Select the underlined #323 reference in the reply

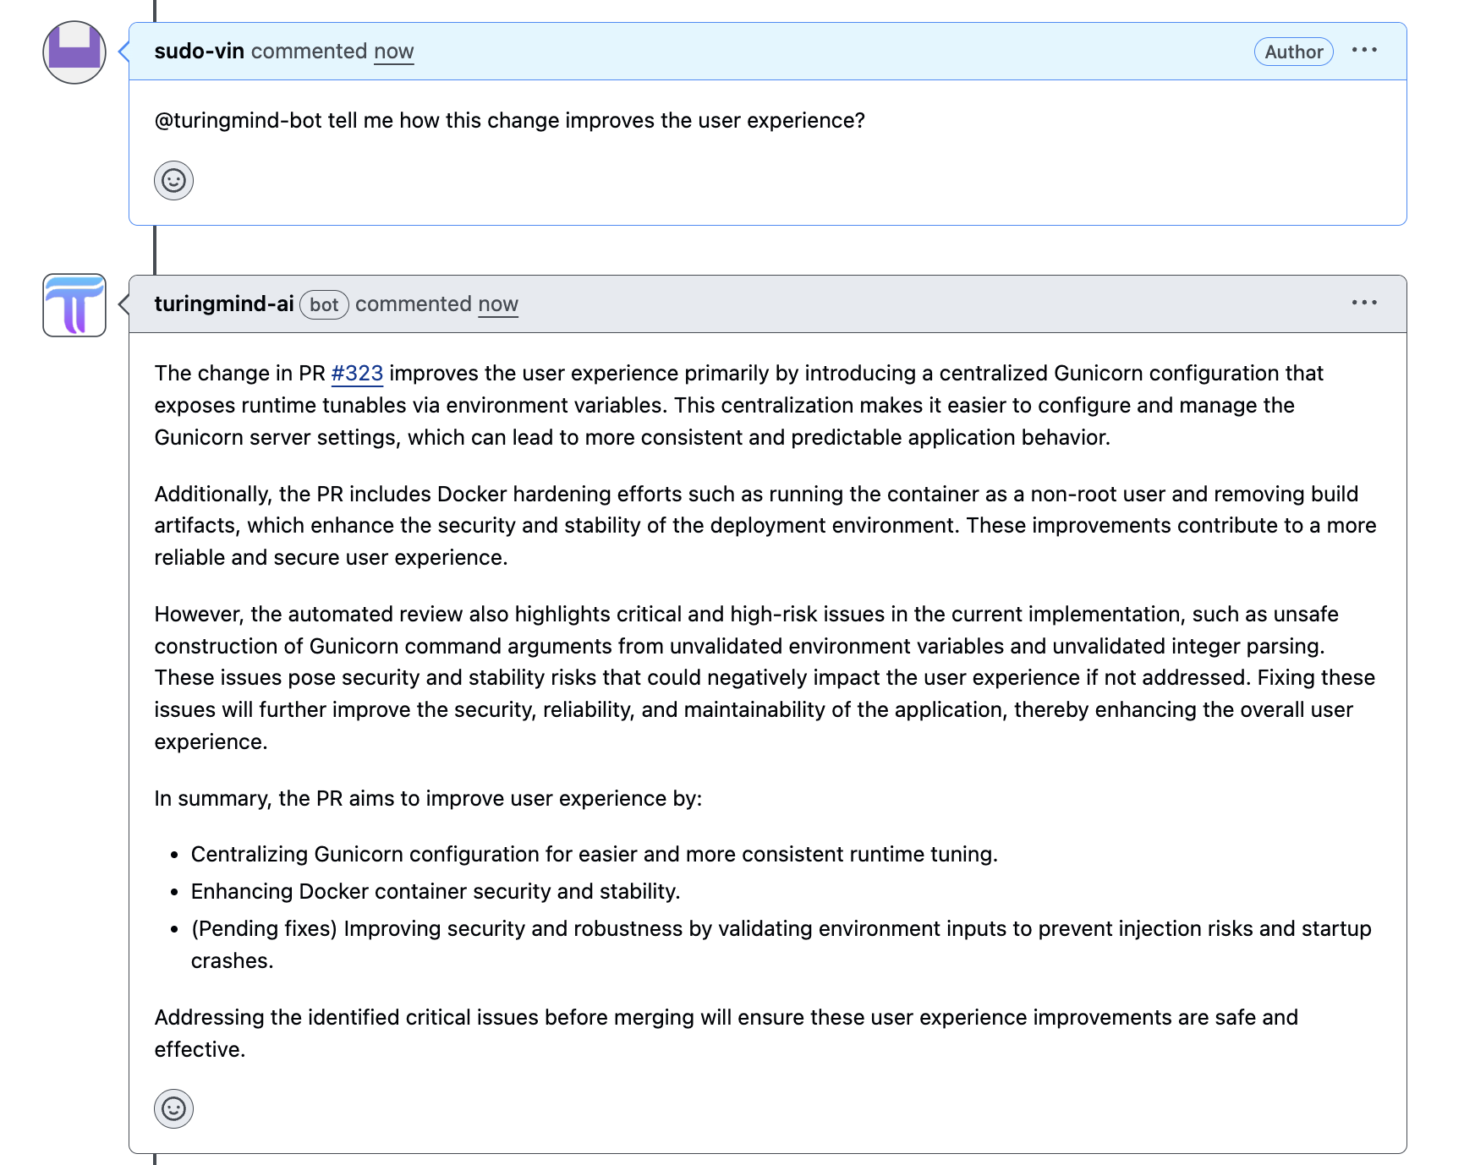click(357, 372)
